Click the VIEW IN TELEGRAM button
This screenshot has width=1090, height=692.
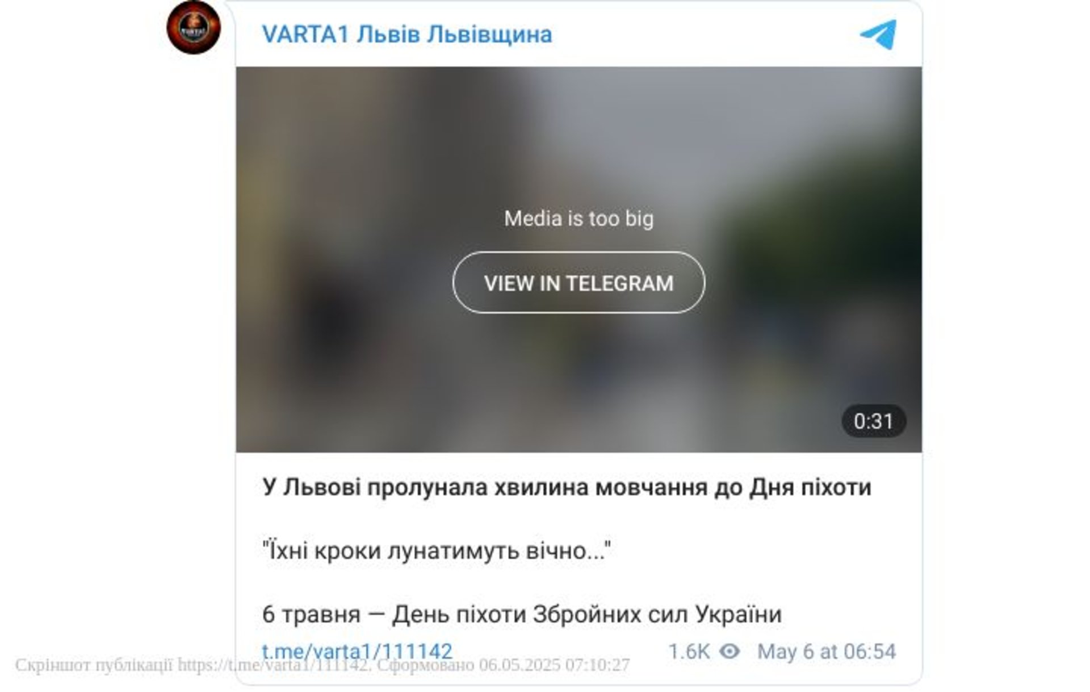pyautogui.click(x=578, y=283)
